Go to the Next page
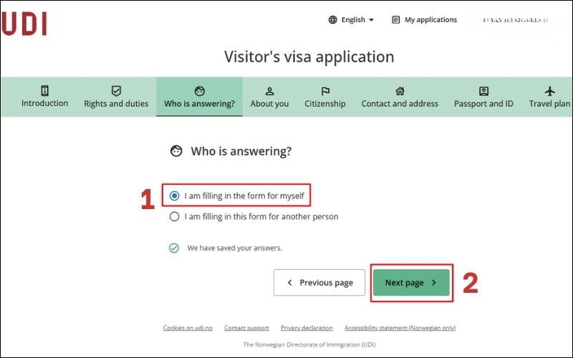This screenshot has width=573, height=358. (411, 283)
